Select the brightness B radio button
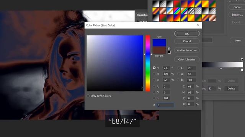This screenshot has height=137, width=245. pyautogui.click(x=154, y=80)
